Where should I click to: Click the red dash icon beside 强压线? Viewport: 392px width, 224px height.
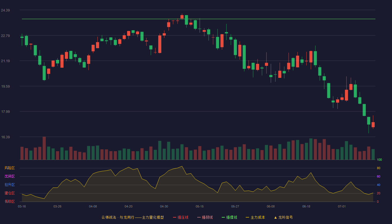pos(174,217)
